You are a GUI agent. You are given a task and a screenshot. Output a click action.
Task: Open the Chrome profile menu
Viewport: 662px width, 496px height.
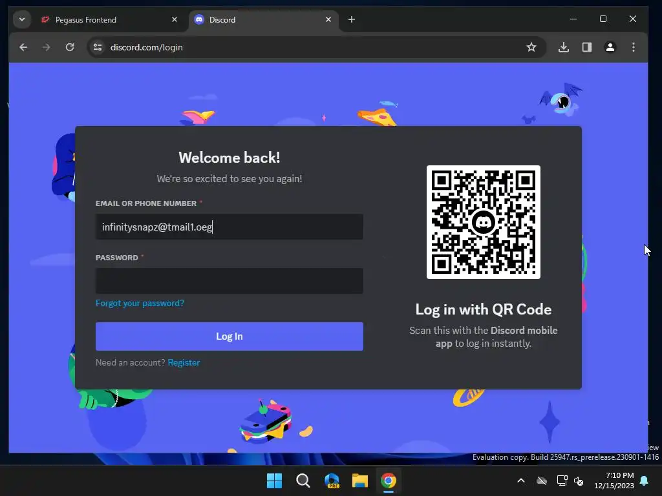click(610, 47)
